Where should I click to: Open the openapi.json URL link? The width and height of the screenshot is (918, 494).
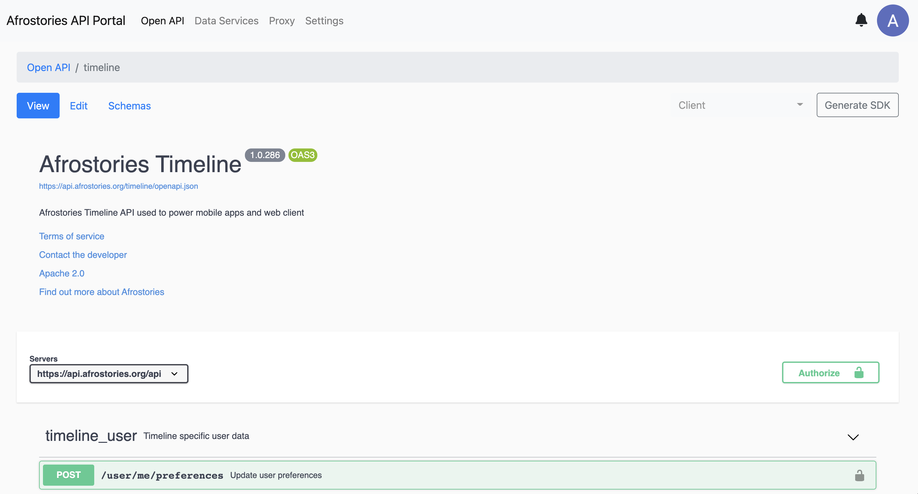tap(118, 186)
